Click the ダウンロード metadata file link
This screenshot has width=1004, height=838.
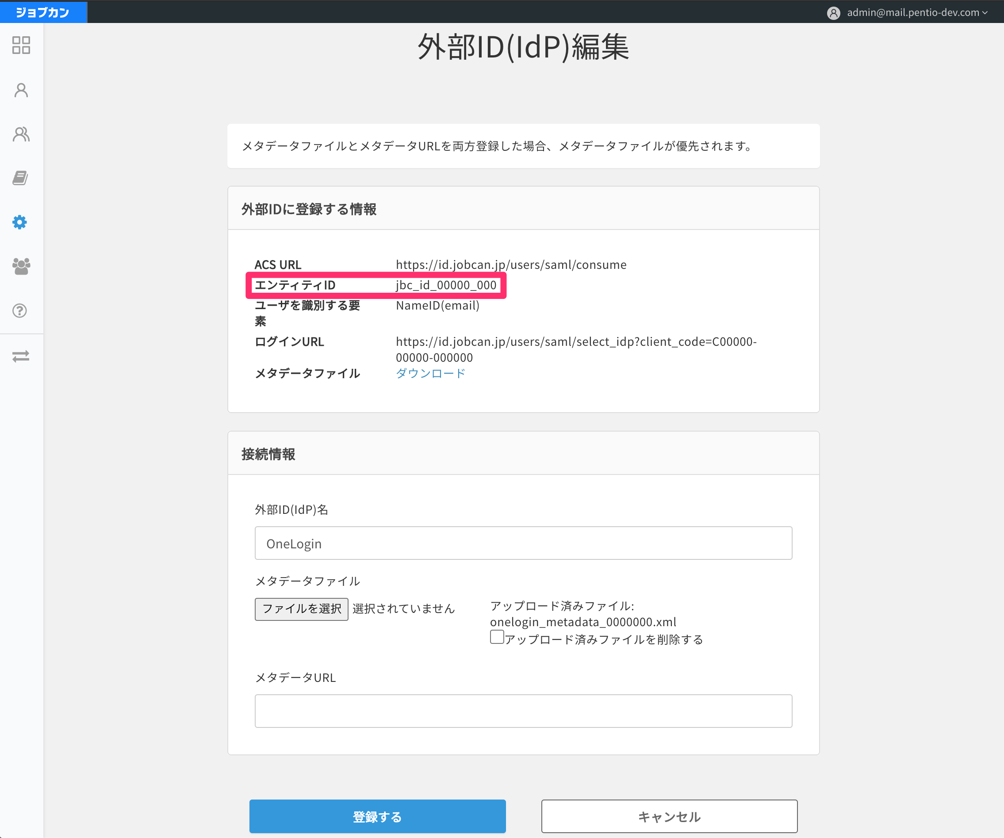pos(430,373)
